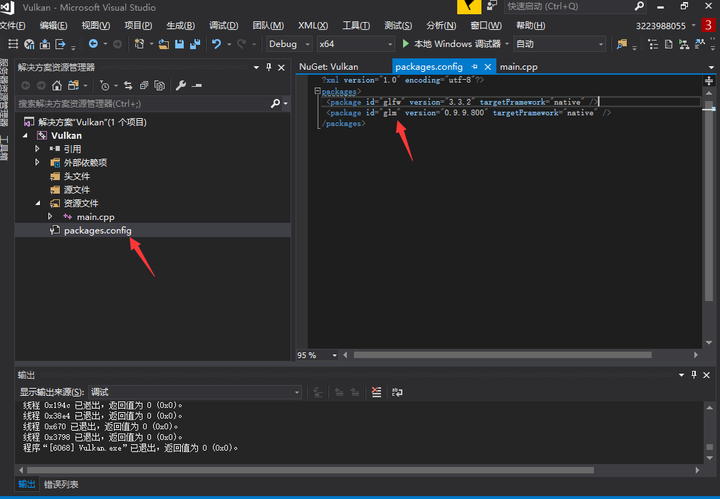The image size is (720, 499).
Task: Open the 生成(B) menu
Action: point(180,25)
